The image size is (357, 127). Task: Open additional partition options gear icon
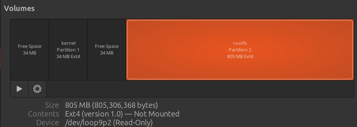click(x=37, y=89)
